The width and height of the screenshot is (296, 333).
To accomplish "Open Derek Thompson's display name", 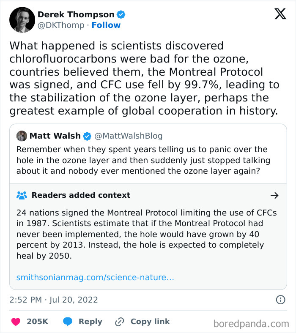I will (x=76, y=14).
